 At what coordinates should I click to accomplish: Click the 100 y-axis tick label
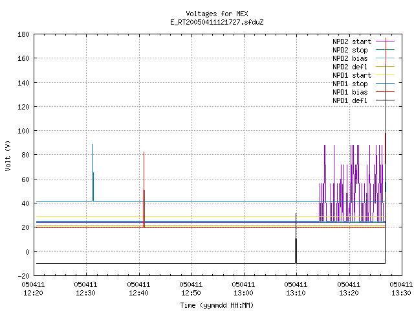click(23, 131)
